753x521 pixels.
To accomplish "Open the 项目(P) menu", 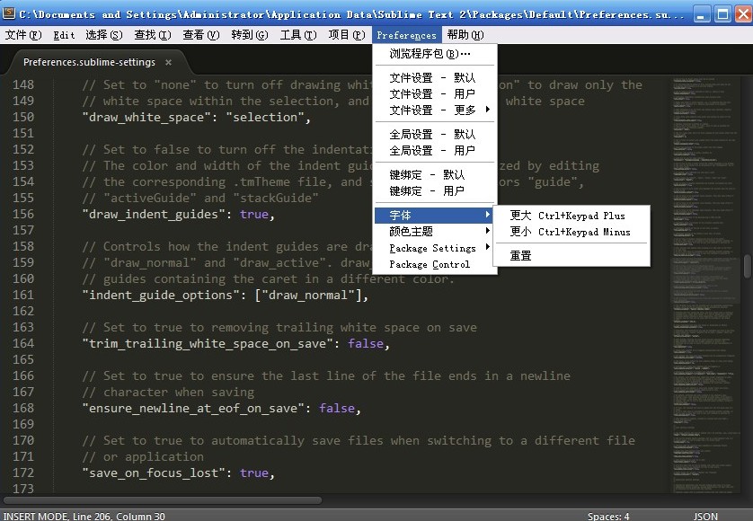I will (x=347, y=35).
